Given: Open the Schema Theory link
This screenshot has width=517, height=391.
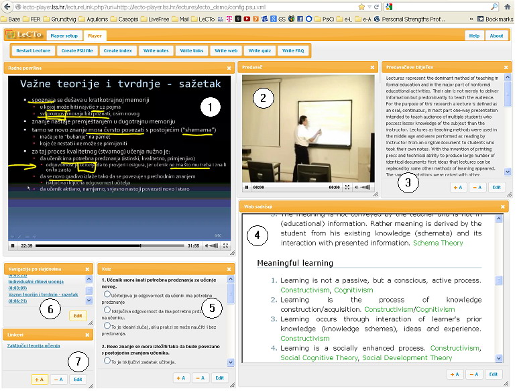Looking at the screenshot, I should pos(438,243).
